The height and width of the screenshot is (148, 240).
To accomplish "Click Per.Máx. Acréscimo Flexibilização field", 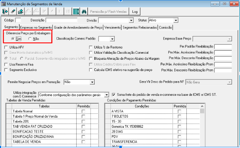I will coord(223,53).
